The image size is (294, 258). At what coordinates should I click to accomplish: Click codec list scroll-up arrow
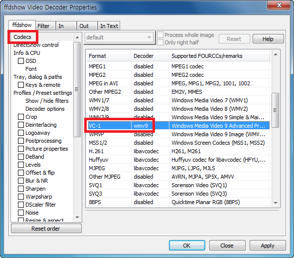[276, 54]
